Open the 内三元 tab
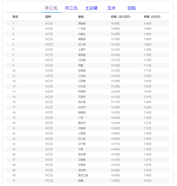177x186 pixels. click(71, 8)
